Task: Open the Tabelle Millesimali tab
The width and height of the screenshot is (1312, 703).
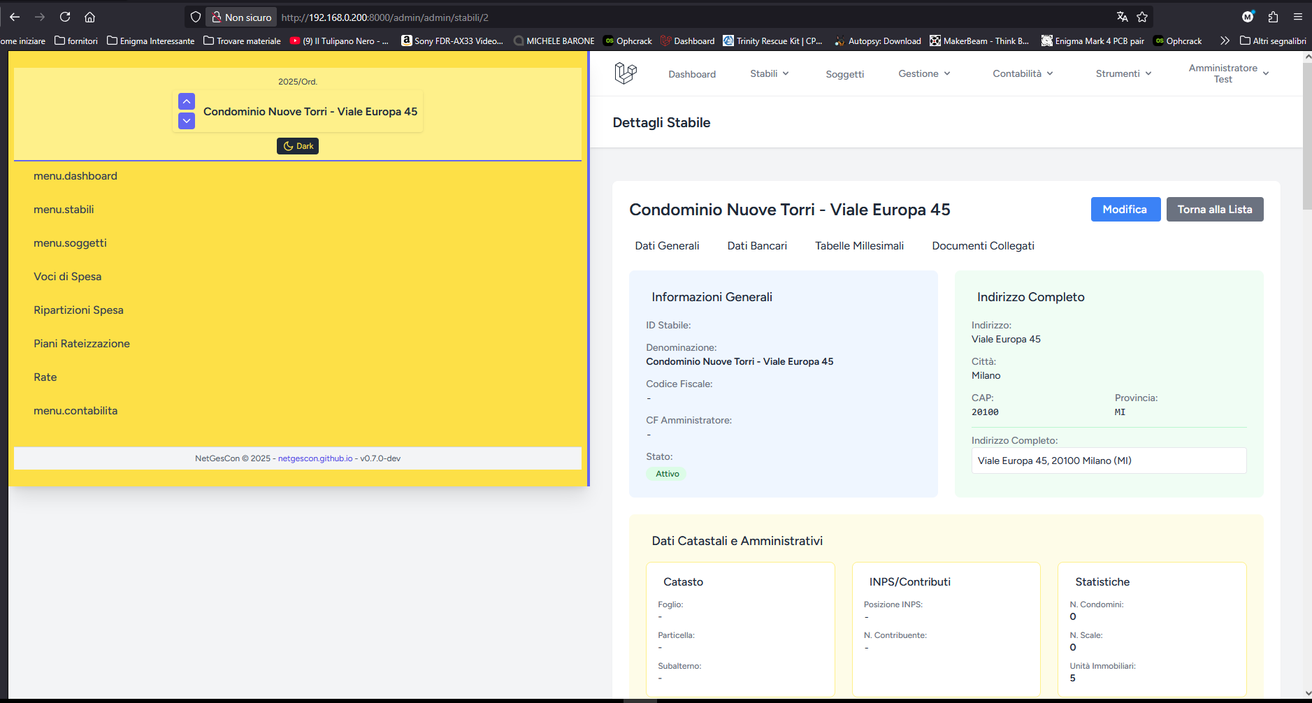Action: (x=859, y=246)
